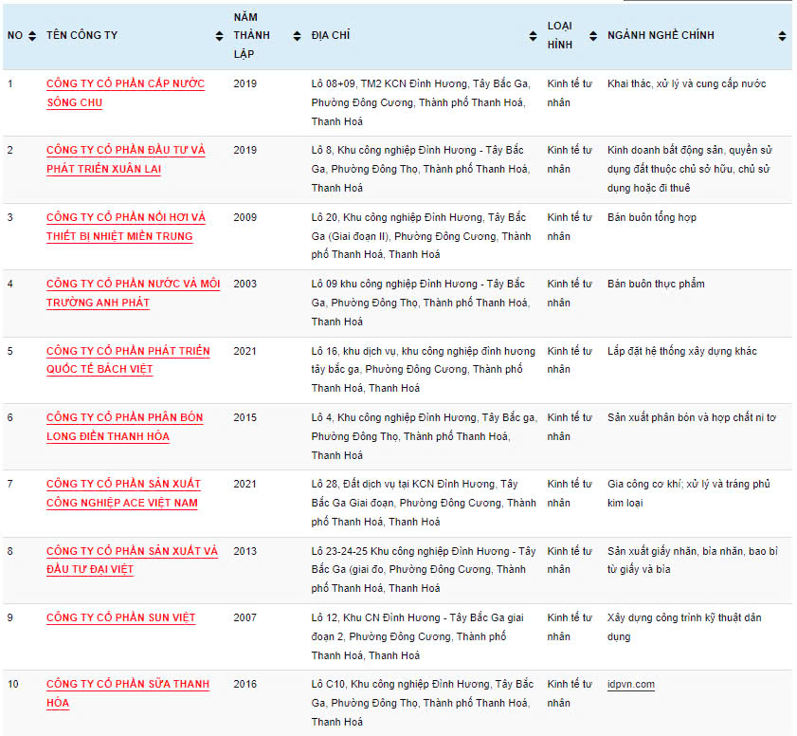Open CÔNG TY CỔ PHẦN SỮA THANH HÓA link

pyautogui.click(x=128, y=693)
